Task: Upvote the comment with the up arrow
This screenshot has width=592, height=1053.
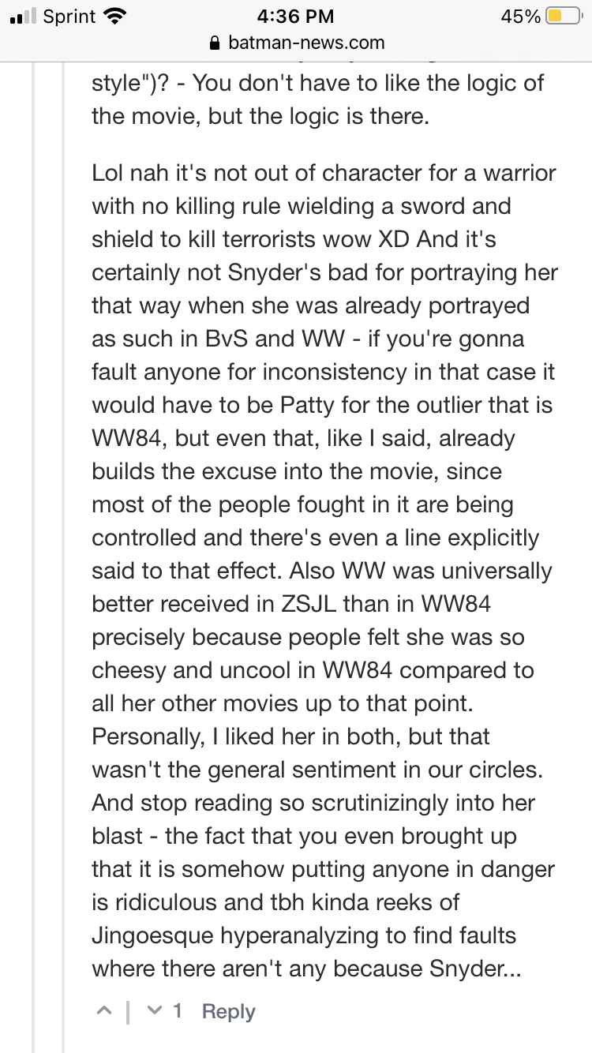Action: pos(103,1011)
